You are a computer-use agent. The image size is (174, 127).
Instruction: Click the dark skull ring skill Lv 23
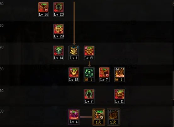click(x=59, y=7)
